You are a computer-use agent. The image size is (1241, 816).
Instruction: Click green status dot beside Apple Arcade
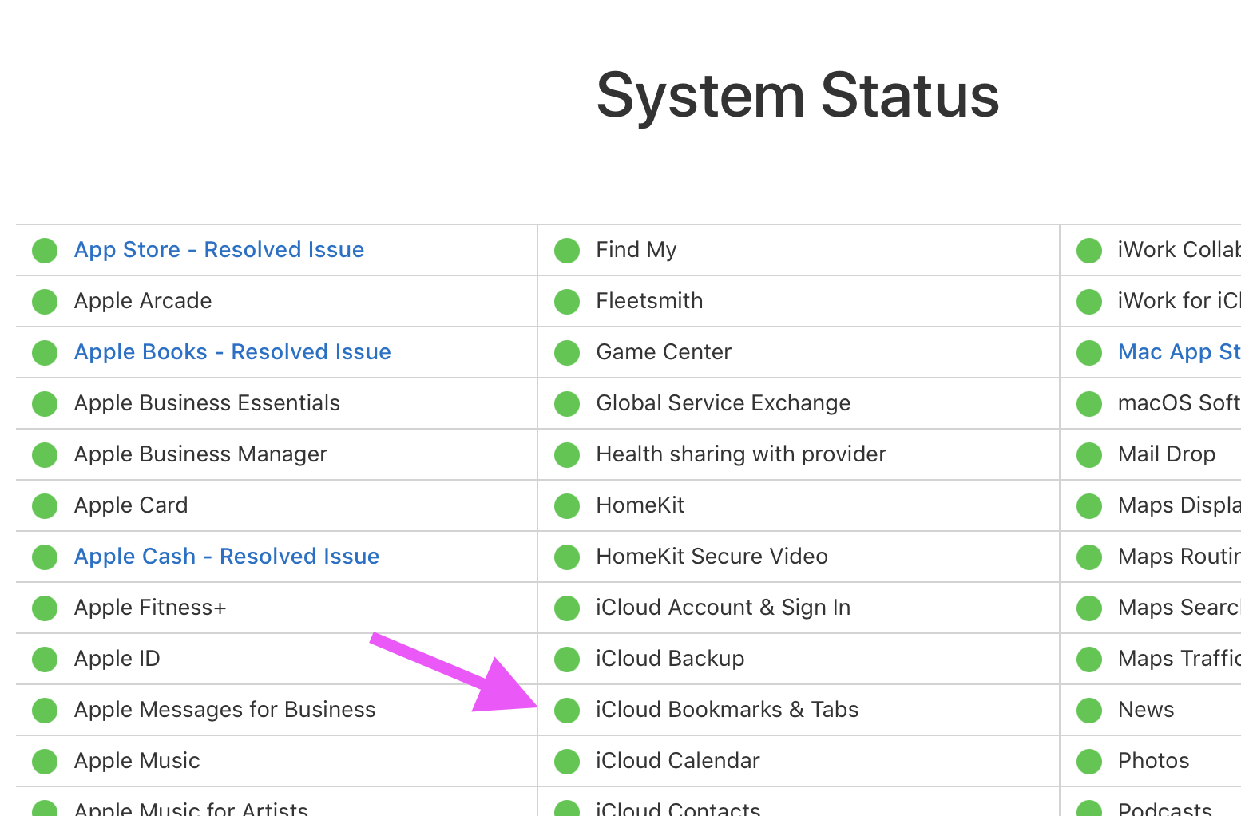45,302
